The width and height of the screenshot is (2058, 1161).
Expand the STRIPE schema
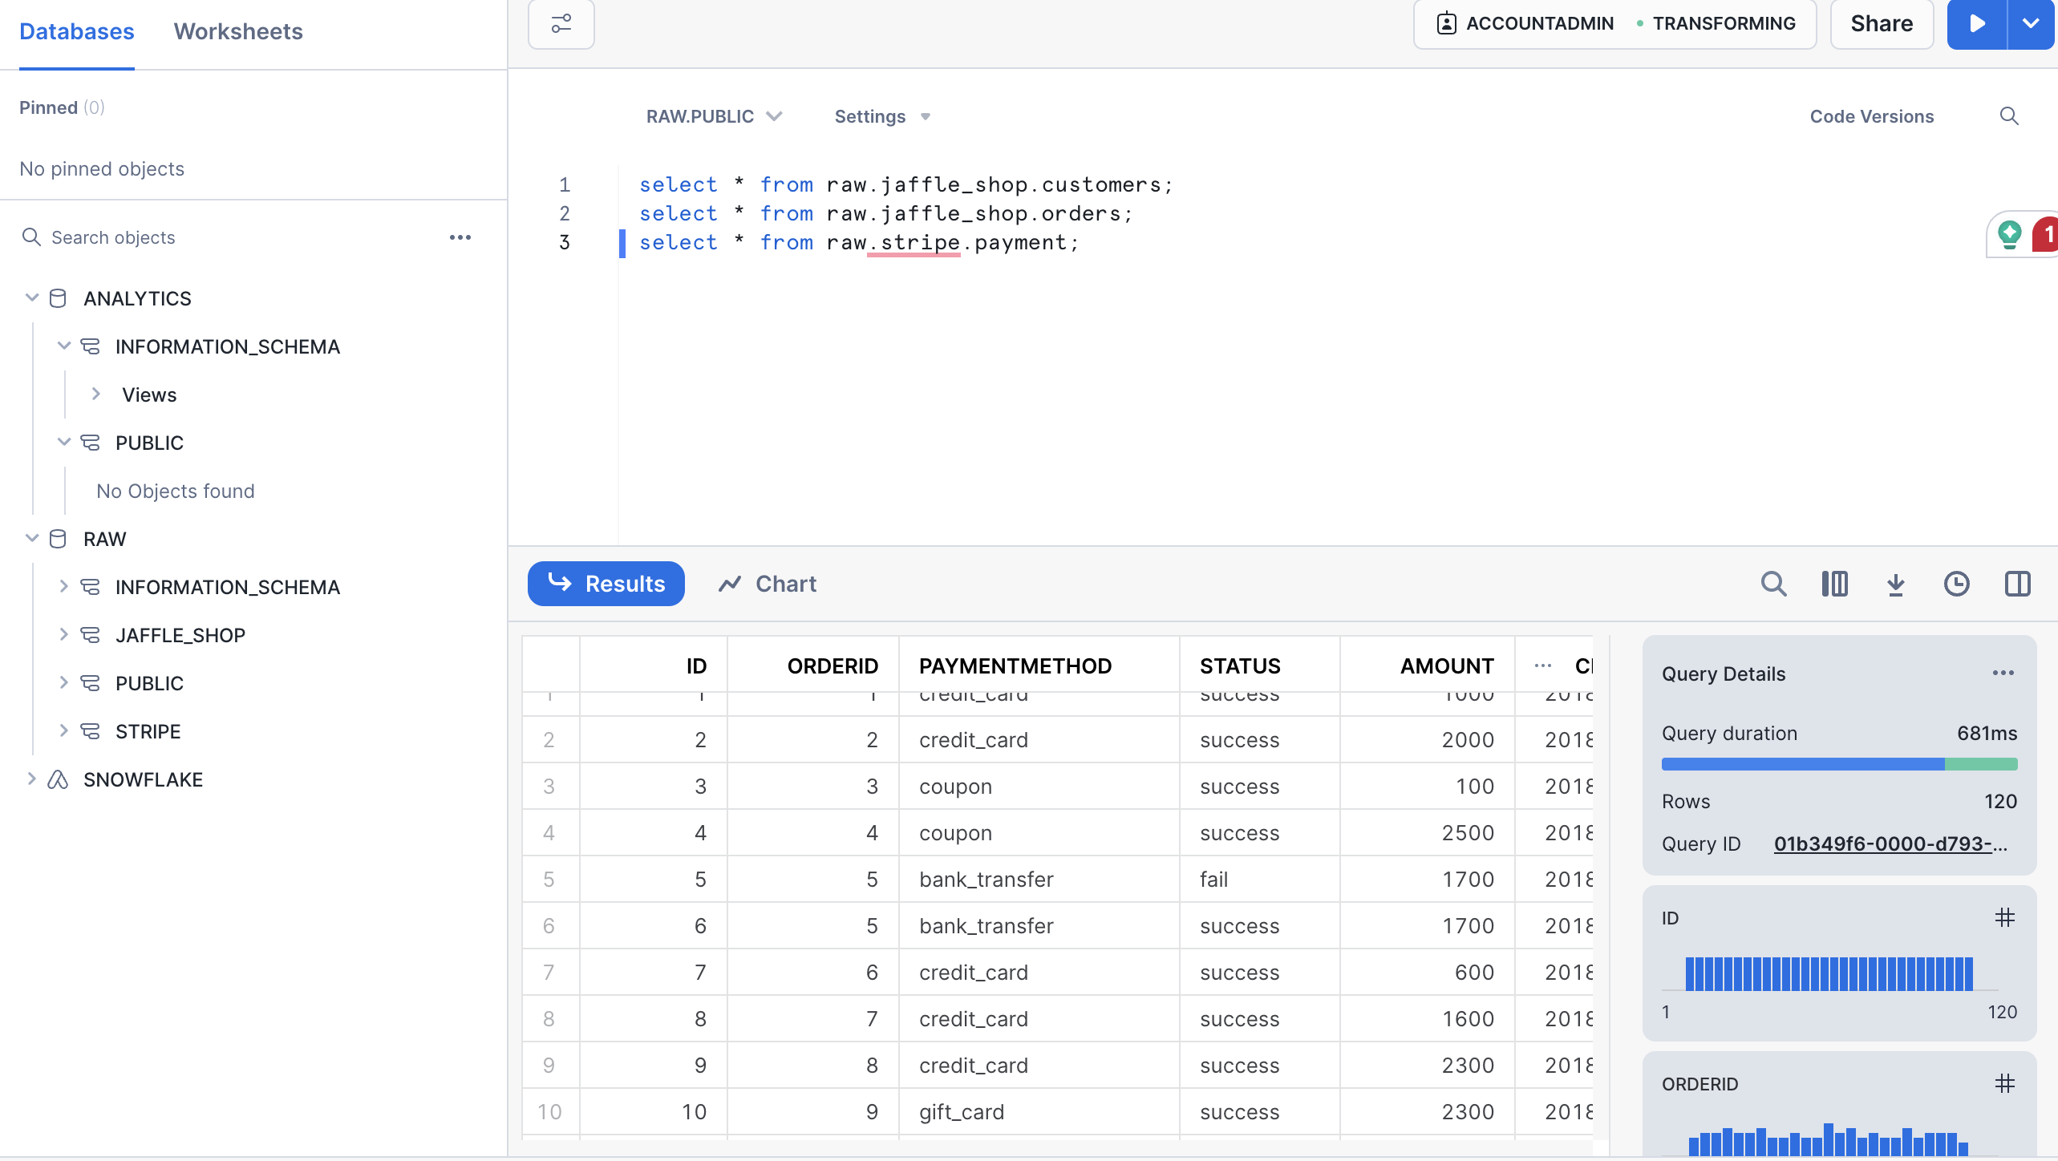pos(63,730)
